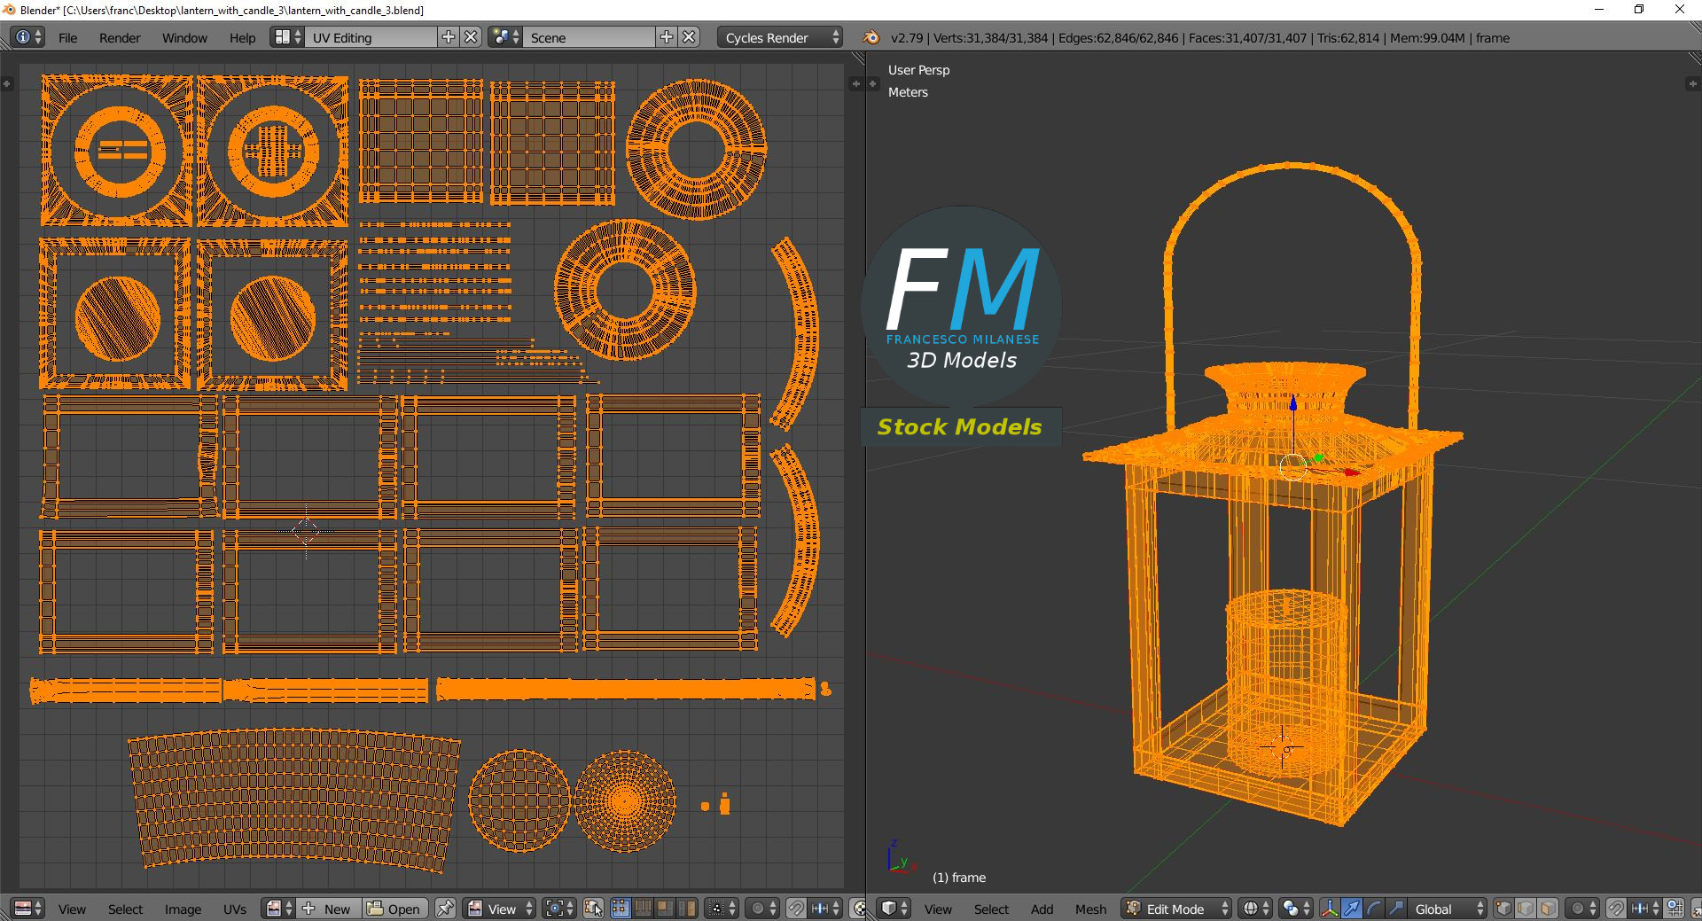The width and height of the screenshot is (1702, 921).
Task: Select UV island selection mode icon
Action: click(687, 909)
